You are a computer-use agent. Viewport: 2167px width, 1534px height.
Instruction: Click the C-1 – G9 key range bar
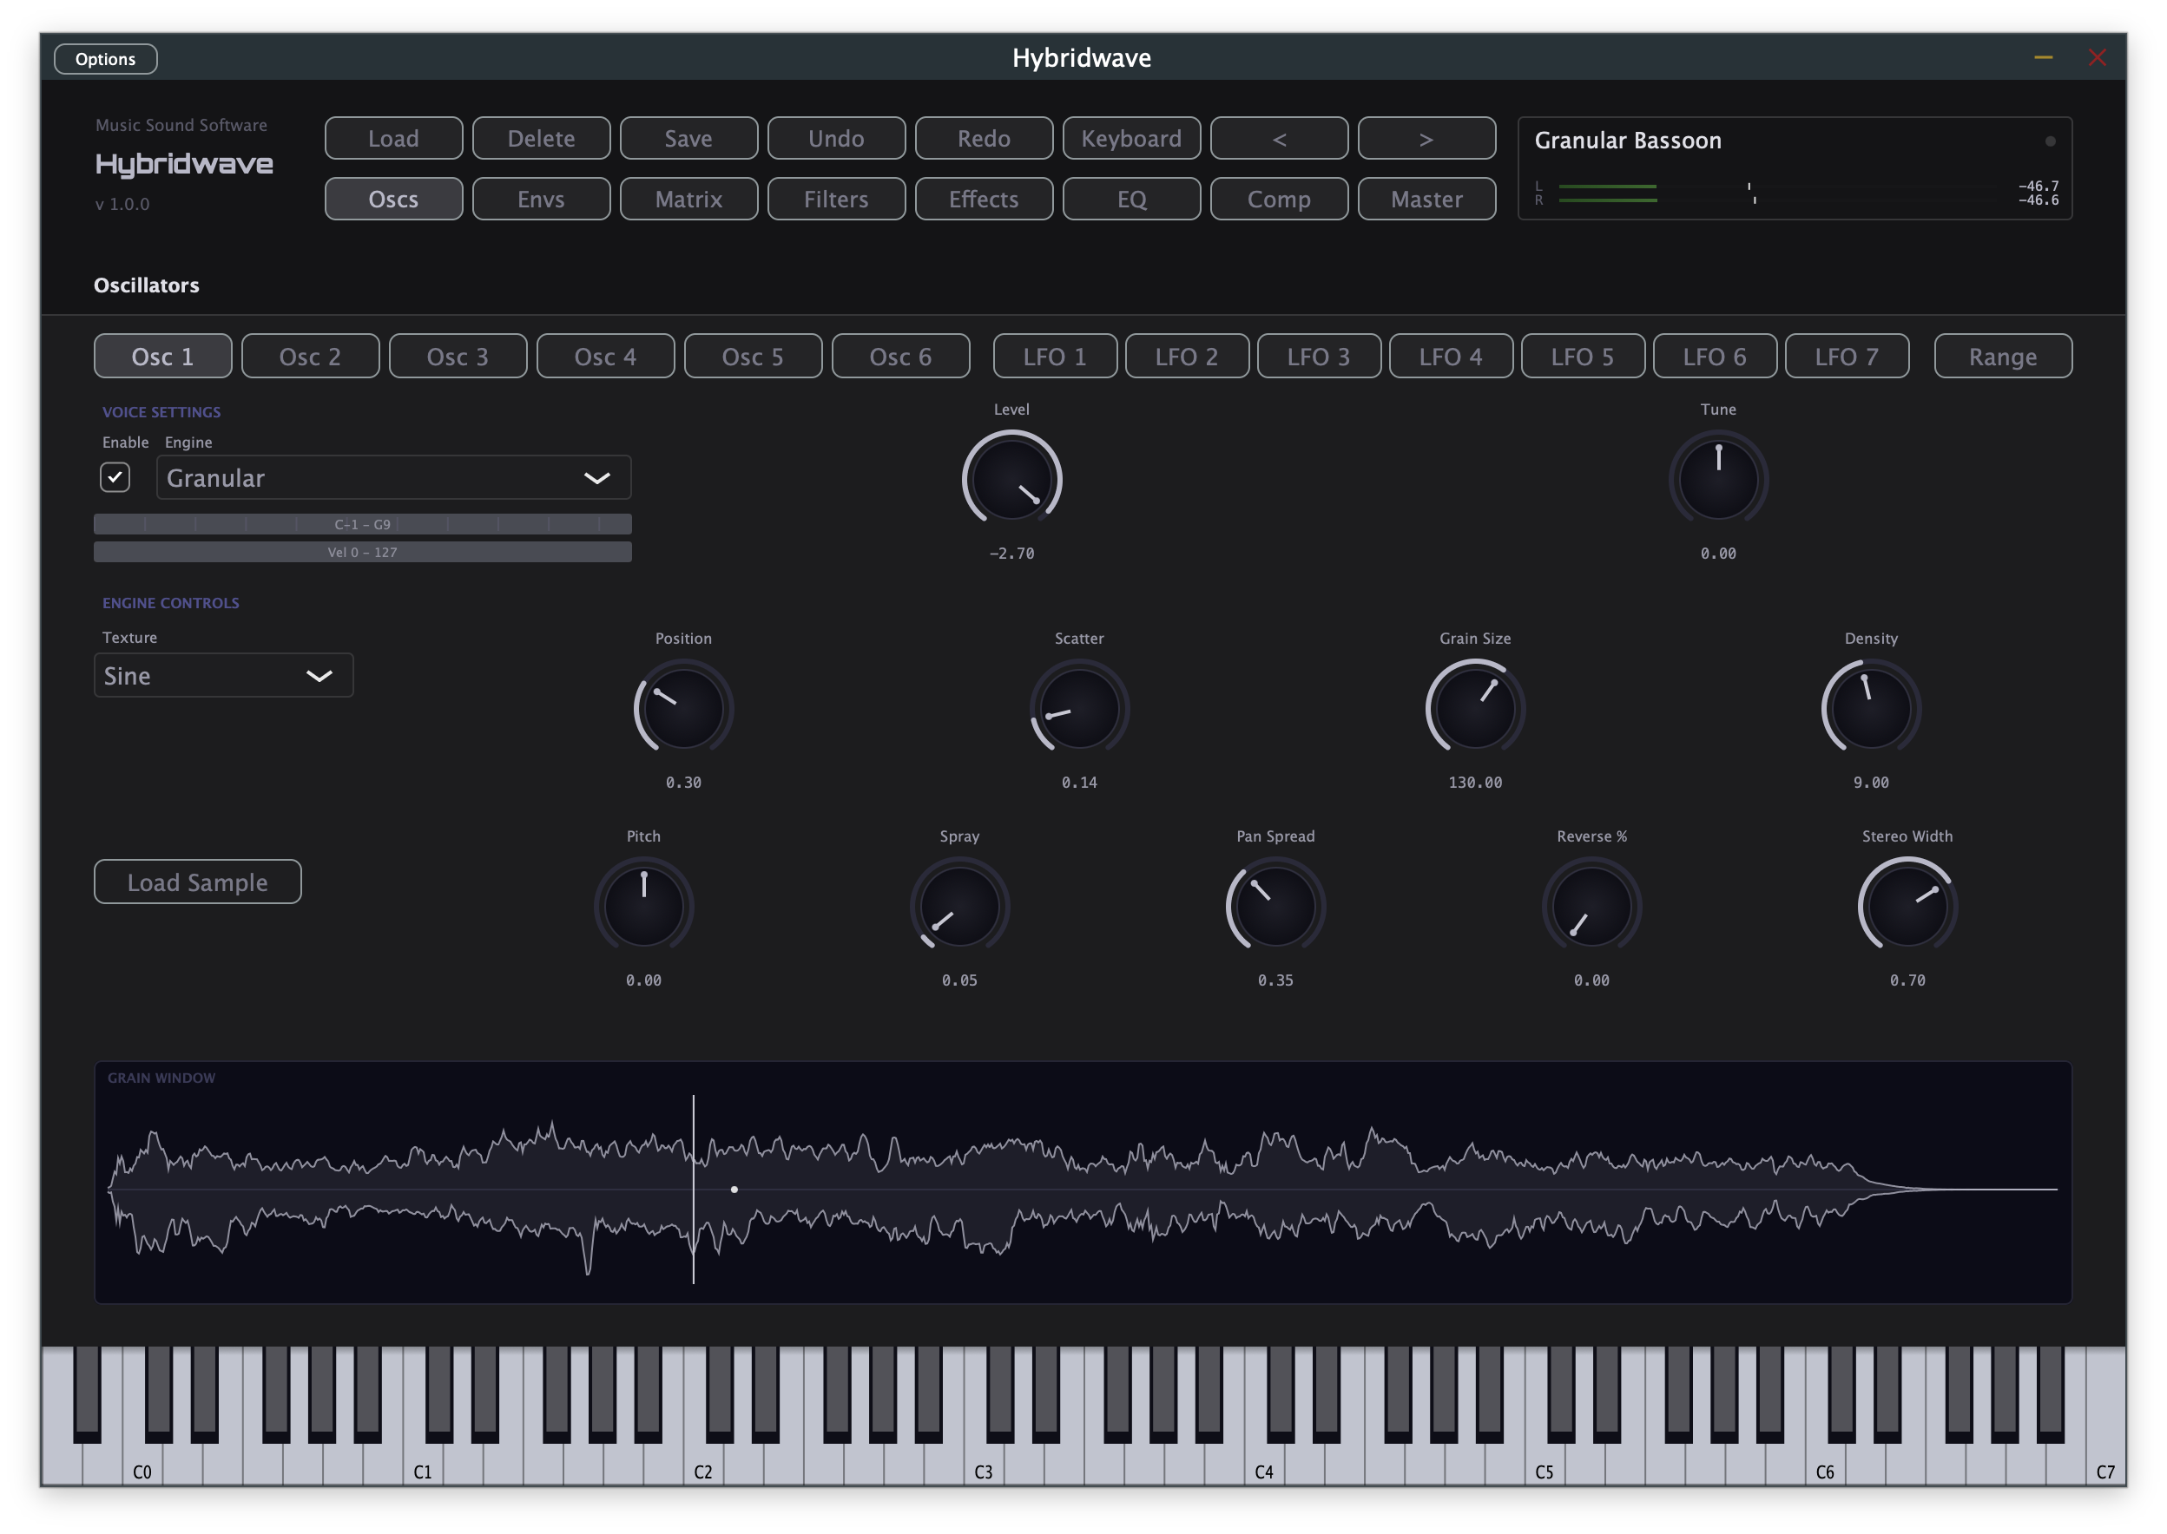point(363,524)
